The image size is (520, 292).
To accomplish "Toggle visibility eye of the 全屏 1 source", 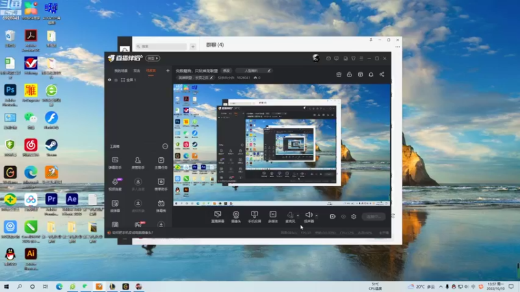I will click(109, 80).
